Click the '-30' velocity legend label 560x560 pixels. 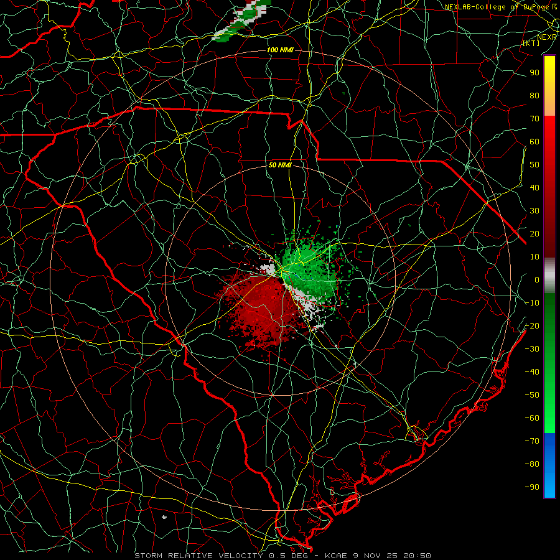click(x=532, y=349)
